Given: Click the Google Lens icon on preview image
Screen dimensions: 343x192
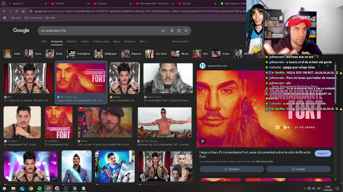Looking at the screenshot, I should click(x=203, y=142).
